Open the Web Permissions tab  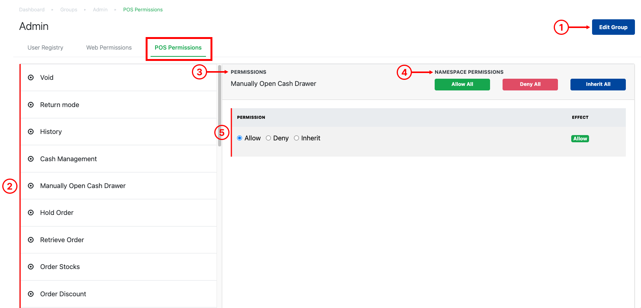pos(109,48)
